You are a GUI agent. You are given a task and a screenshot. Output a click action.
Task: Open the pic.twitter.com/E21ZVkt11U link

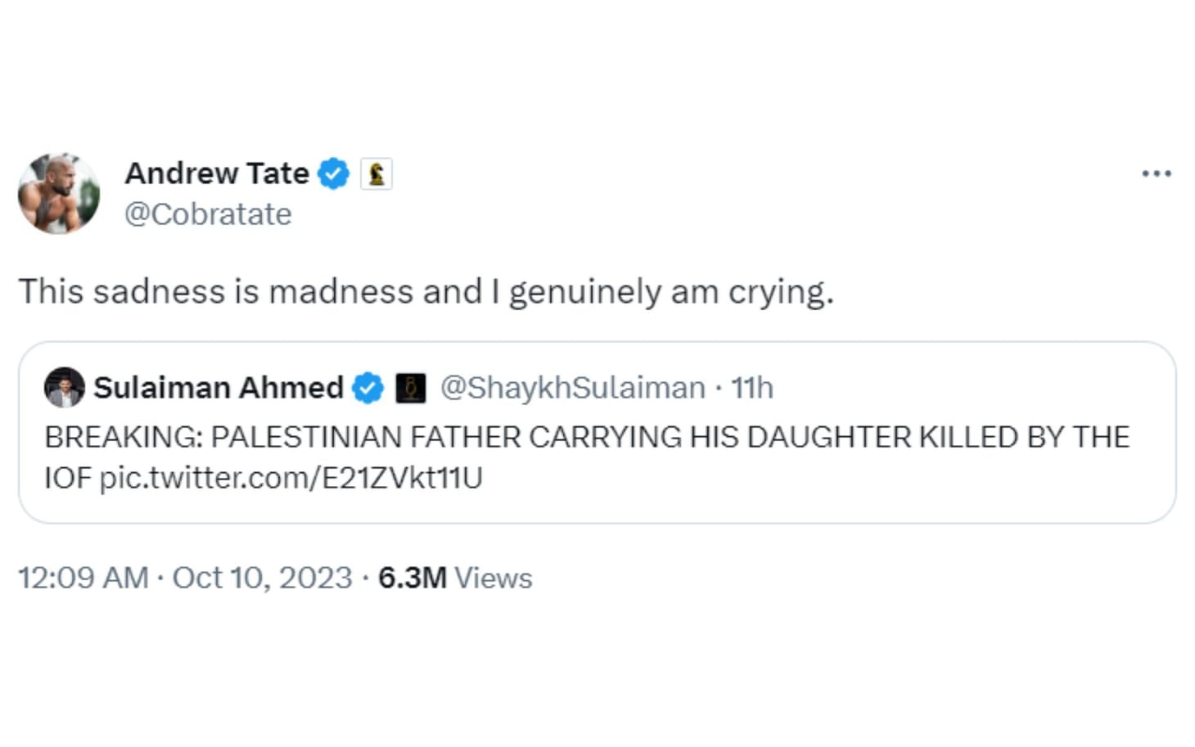(291, 478)
